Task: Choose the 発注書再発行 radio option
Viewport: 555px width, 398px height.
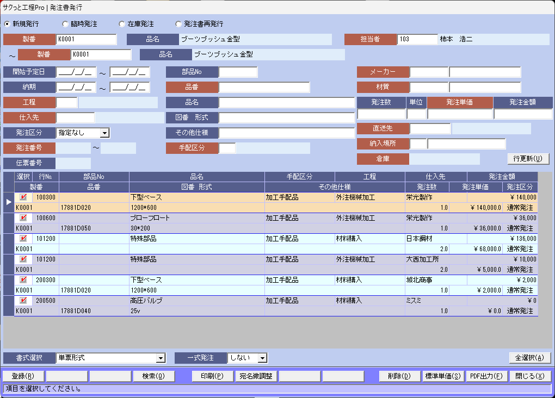Action: point(179,24)
